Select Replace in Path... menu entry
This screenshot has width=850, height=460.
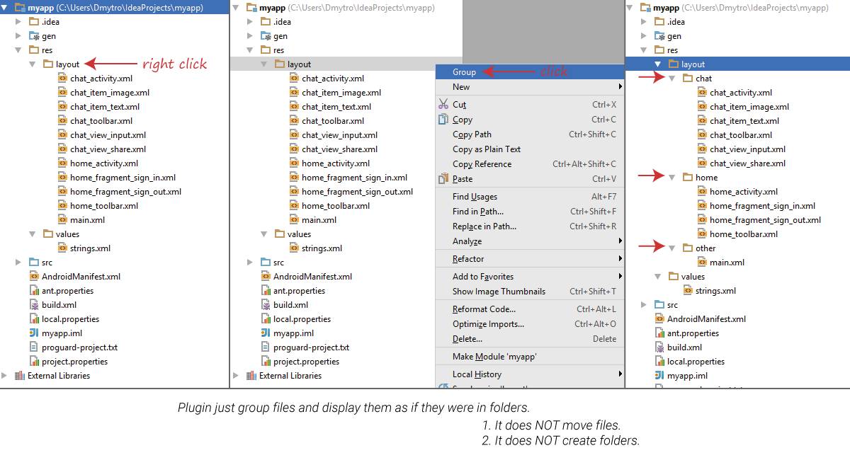tap(529, 226)
